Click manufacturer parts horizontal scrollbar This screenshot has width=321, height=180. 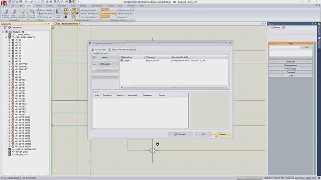point(174,87)
